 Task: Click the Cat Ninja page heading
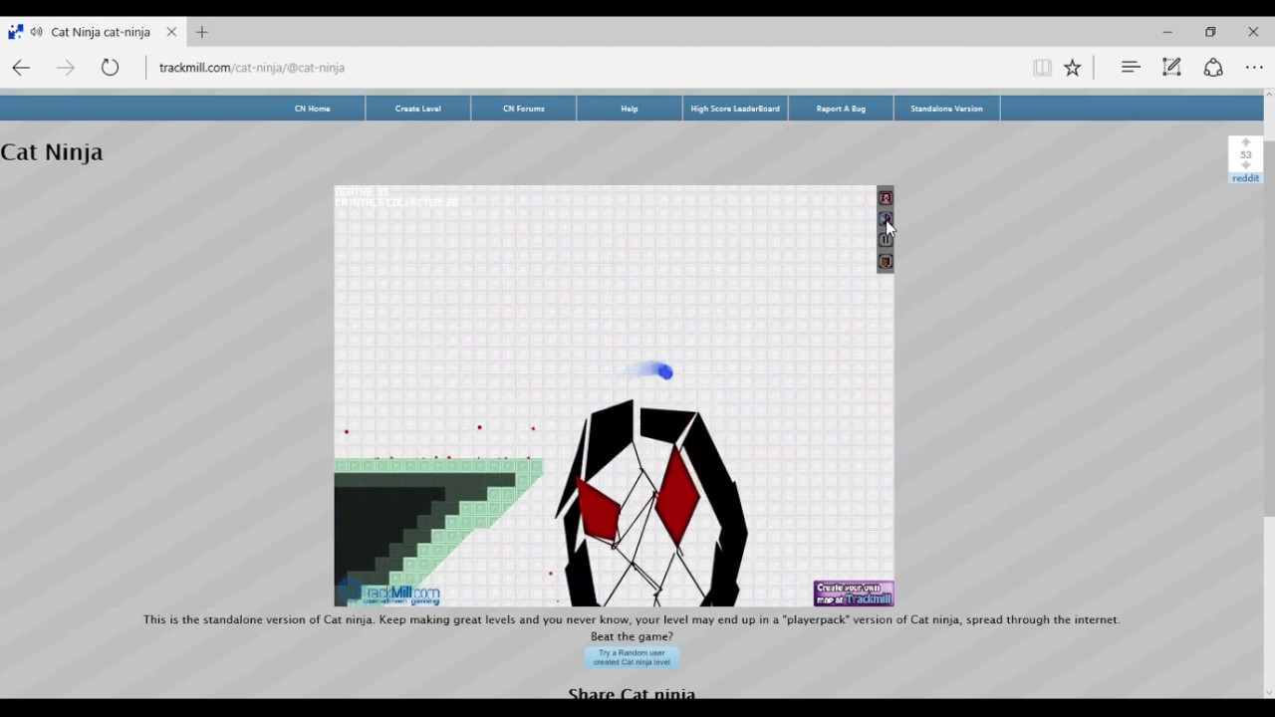(x=52, y=151)
